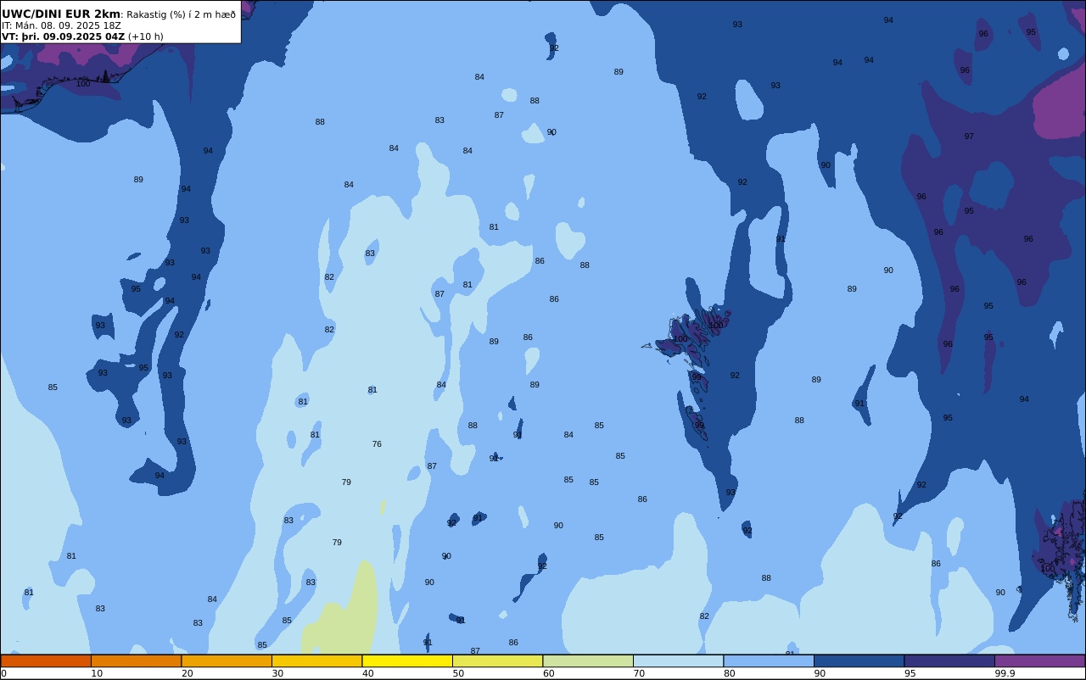Screen dimensions: 1086x680
Task: Click the '30' legend tick label
Action: point(277,673)
